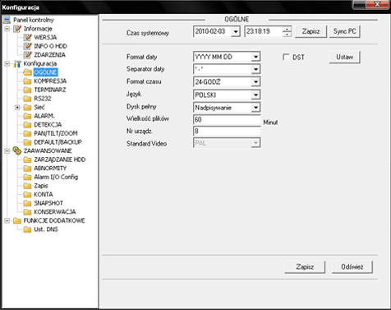
Task: Click the KONSERWACJA folder icon
Action: pyautogui.click(x=27, y=212)
